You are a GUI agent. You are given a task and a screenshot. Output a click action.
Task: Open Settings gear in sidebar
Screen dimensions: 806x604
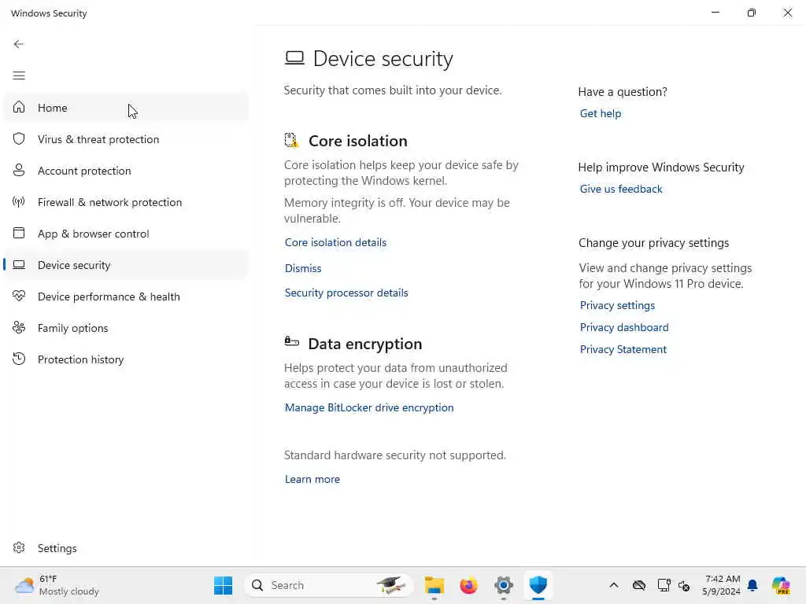tap(19, 548)
